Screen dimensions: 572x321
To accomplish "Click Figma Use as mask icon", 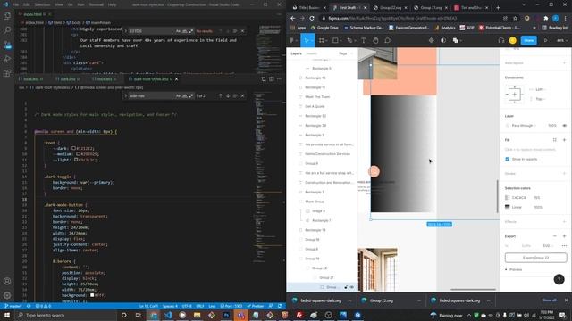I will click(443, 40).
